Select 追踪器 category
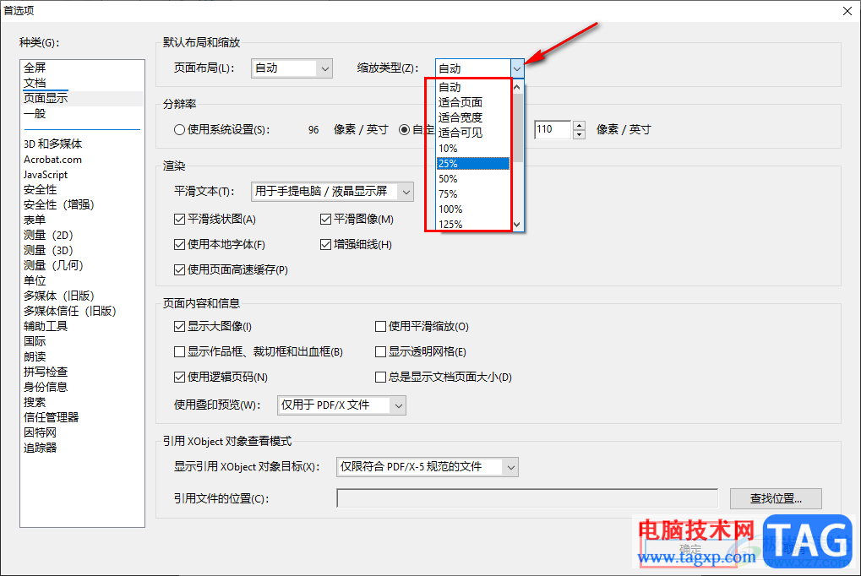This screenshot has width=861, height=576. (40, 448)
